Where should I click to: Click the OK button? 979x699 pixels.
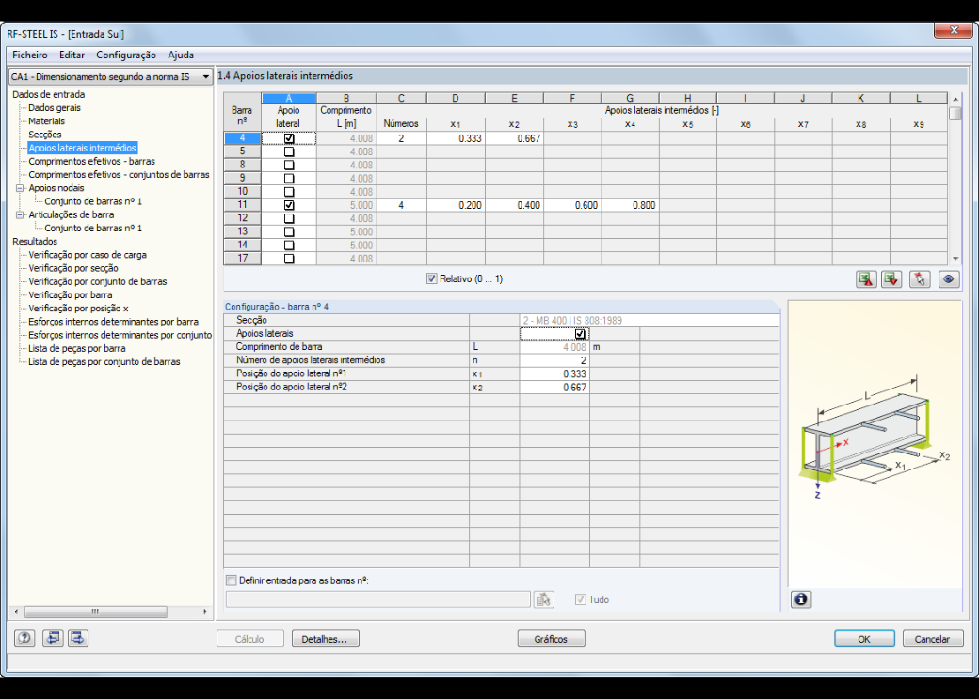tap(864, 639)
